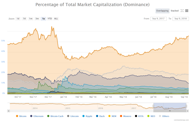
Task: Open the chart hamburger context menu
Action: click(187, 11)
